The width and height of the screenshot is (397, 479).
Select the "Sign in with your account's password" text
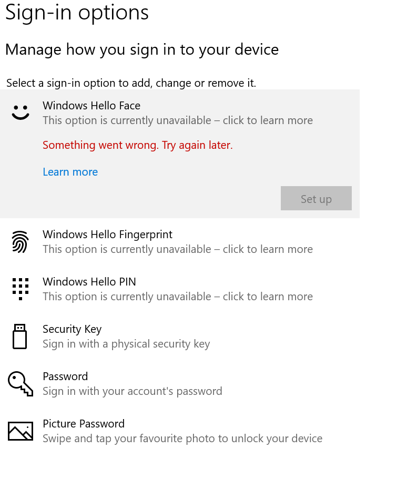[133, 391]
